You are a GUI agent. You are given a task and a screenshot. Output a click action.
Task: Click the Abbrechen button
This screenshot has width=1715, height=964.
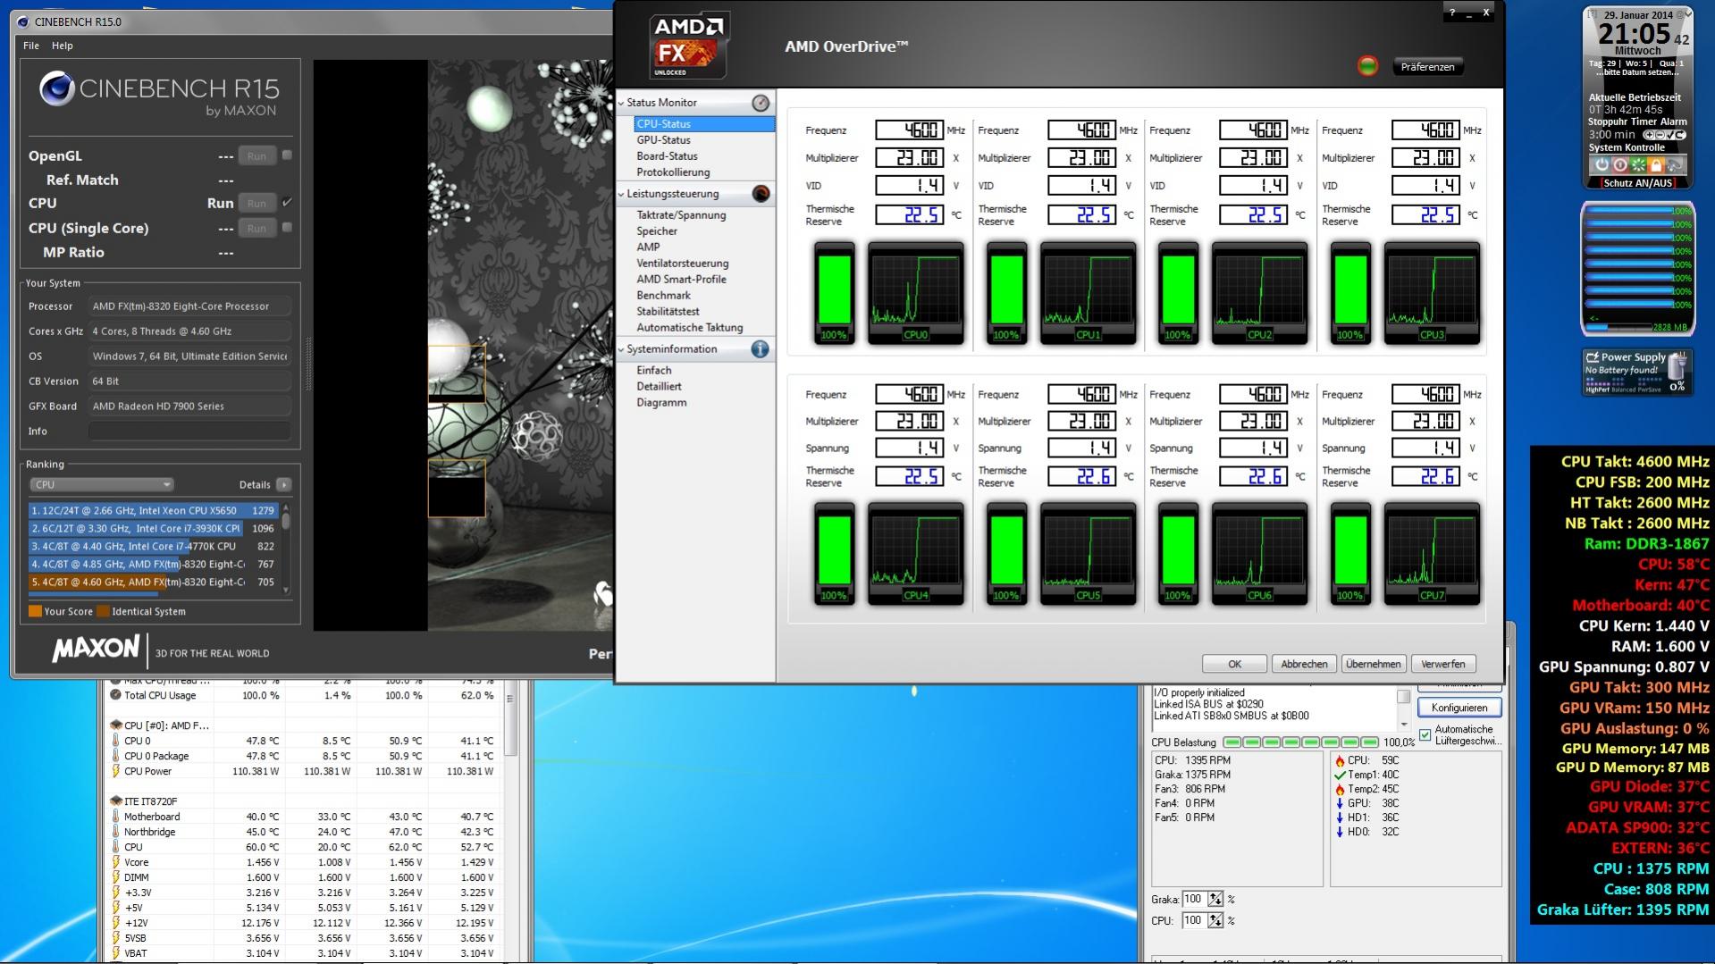click(x=1304, y=664)
